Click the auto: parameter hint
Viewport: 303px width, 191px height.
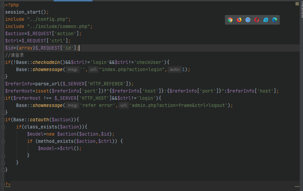(175, 69)
